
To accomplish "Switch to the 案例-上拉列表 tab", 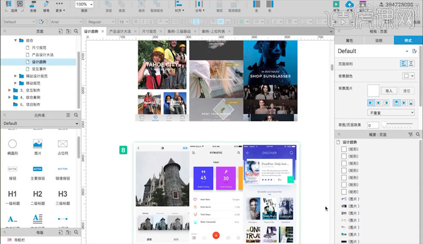I will [213, 31].
